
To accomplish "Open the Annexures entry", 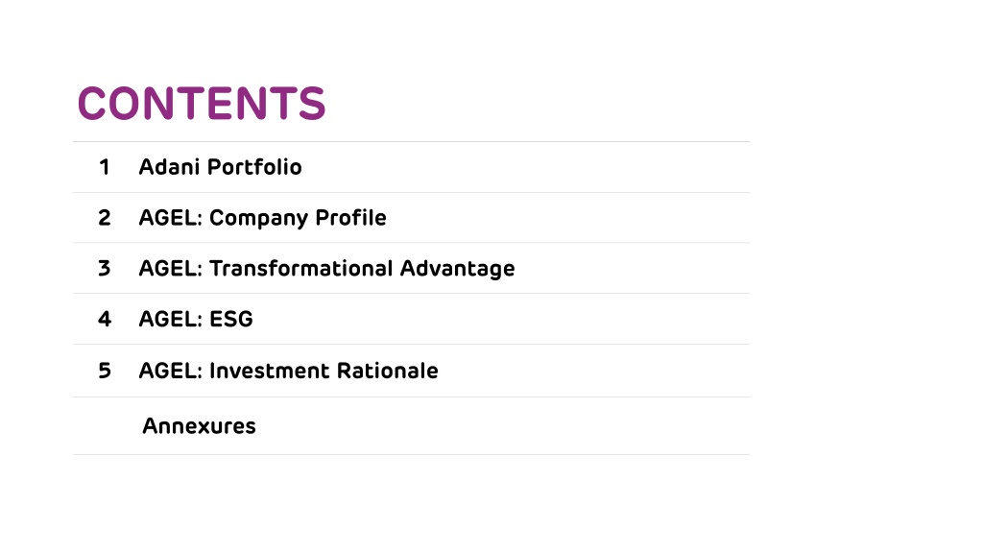I will [199, 426].
